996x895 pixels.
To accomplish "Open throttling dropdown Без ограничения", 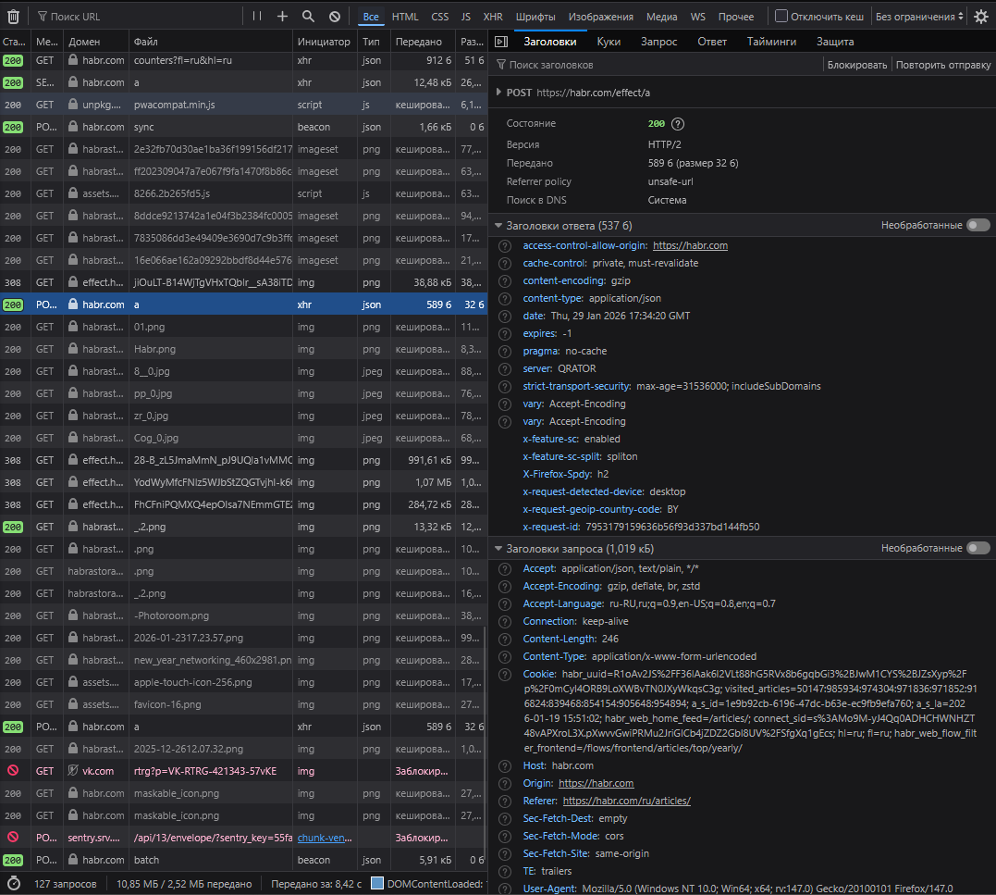I will pyautogui.click(x=918, y=17).
